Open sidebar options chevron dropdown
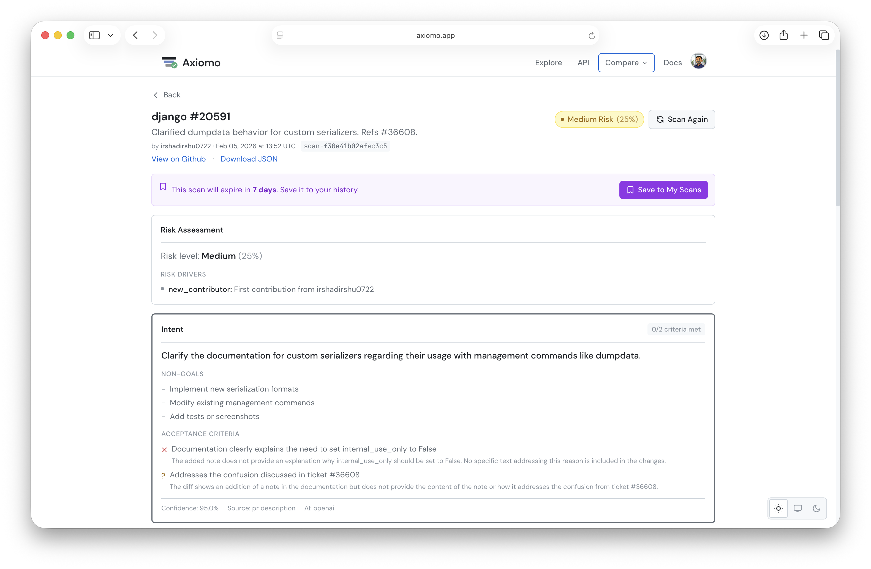Image resolution: width=871 pixels, height=569 pixels. (110, 35)
